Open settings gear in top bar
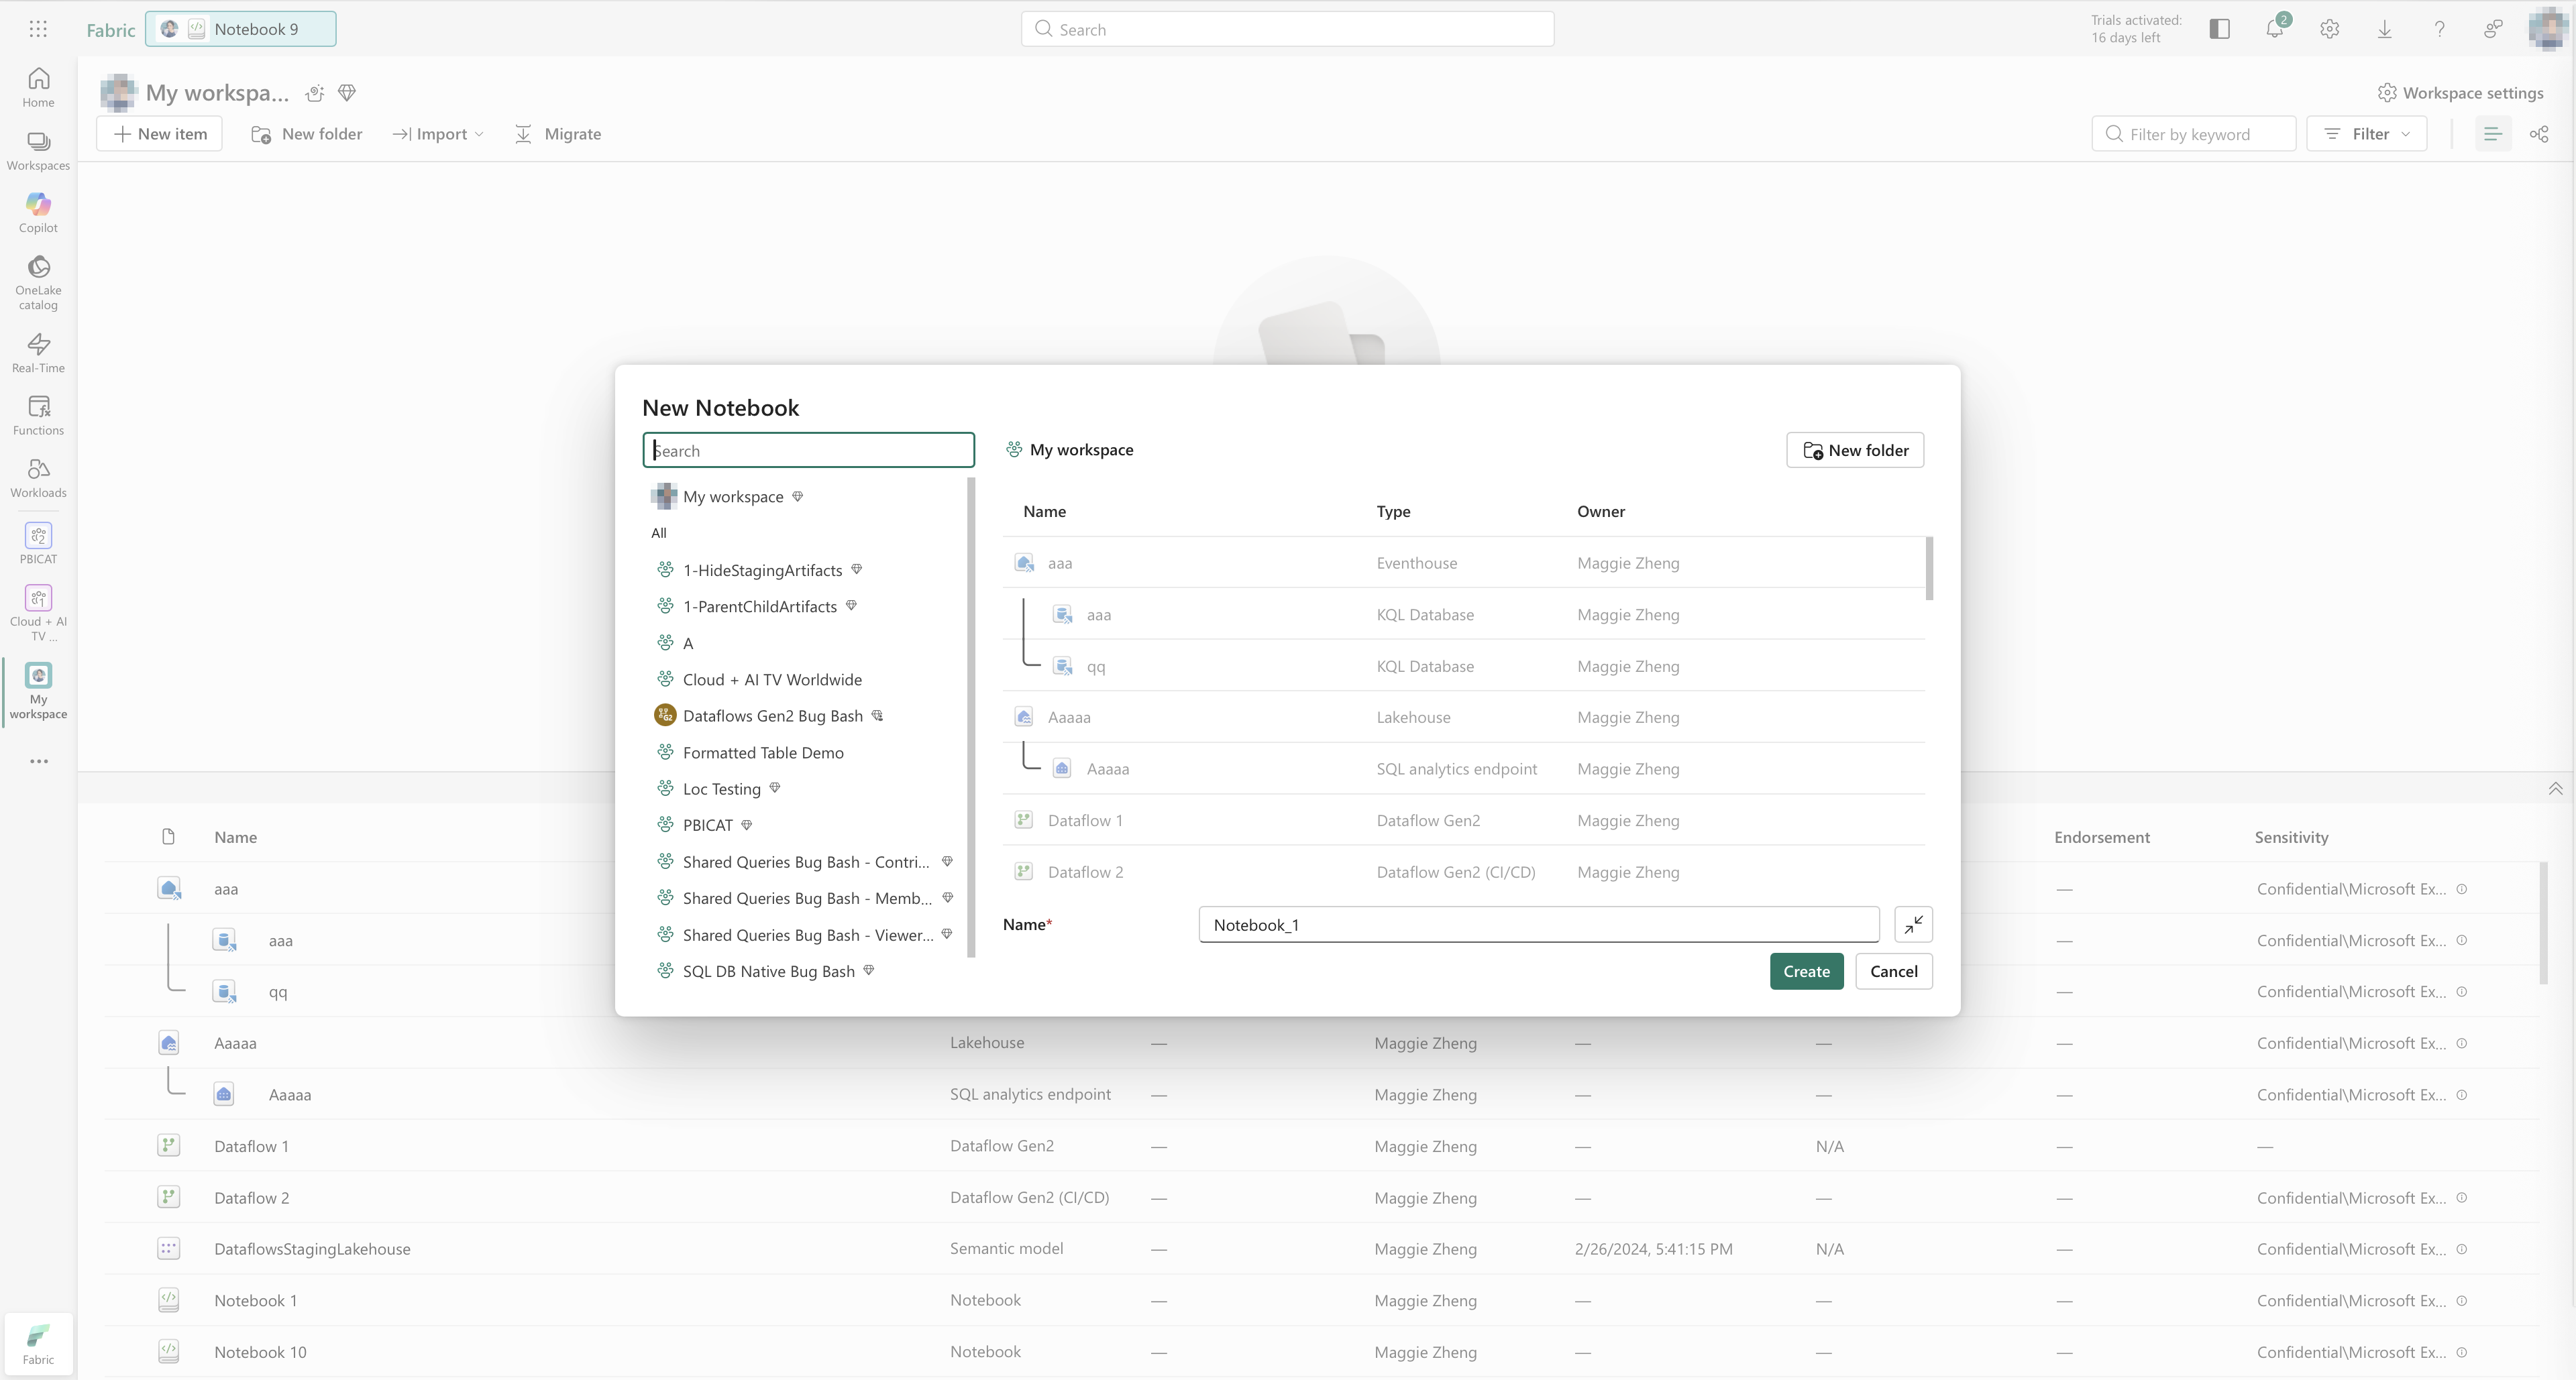 [x=2330, y=29]
